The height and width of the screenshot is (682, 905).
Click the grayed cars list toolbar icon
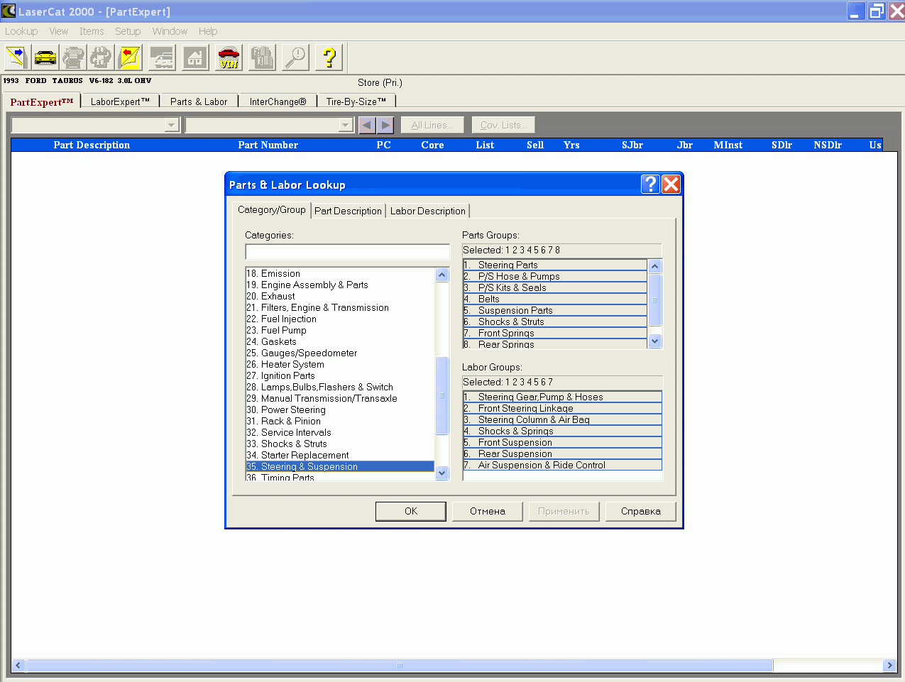tap(163, 57)
